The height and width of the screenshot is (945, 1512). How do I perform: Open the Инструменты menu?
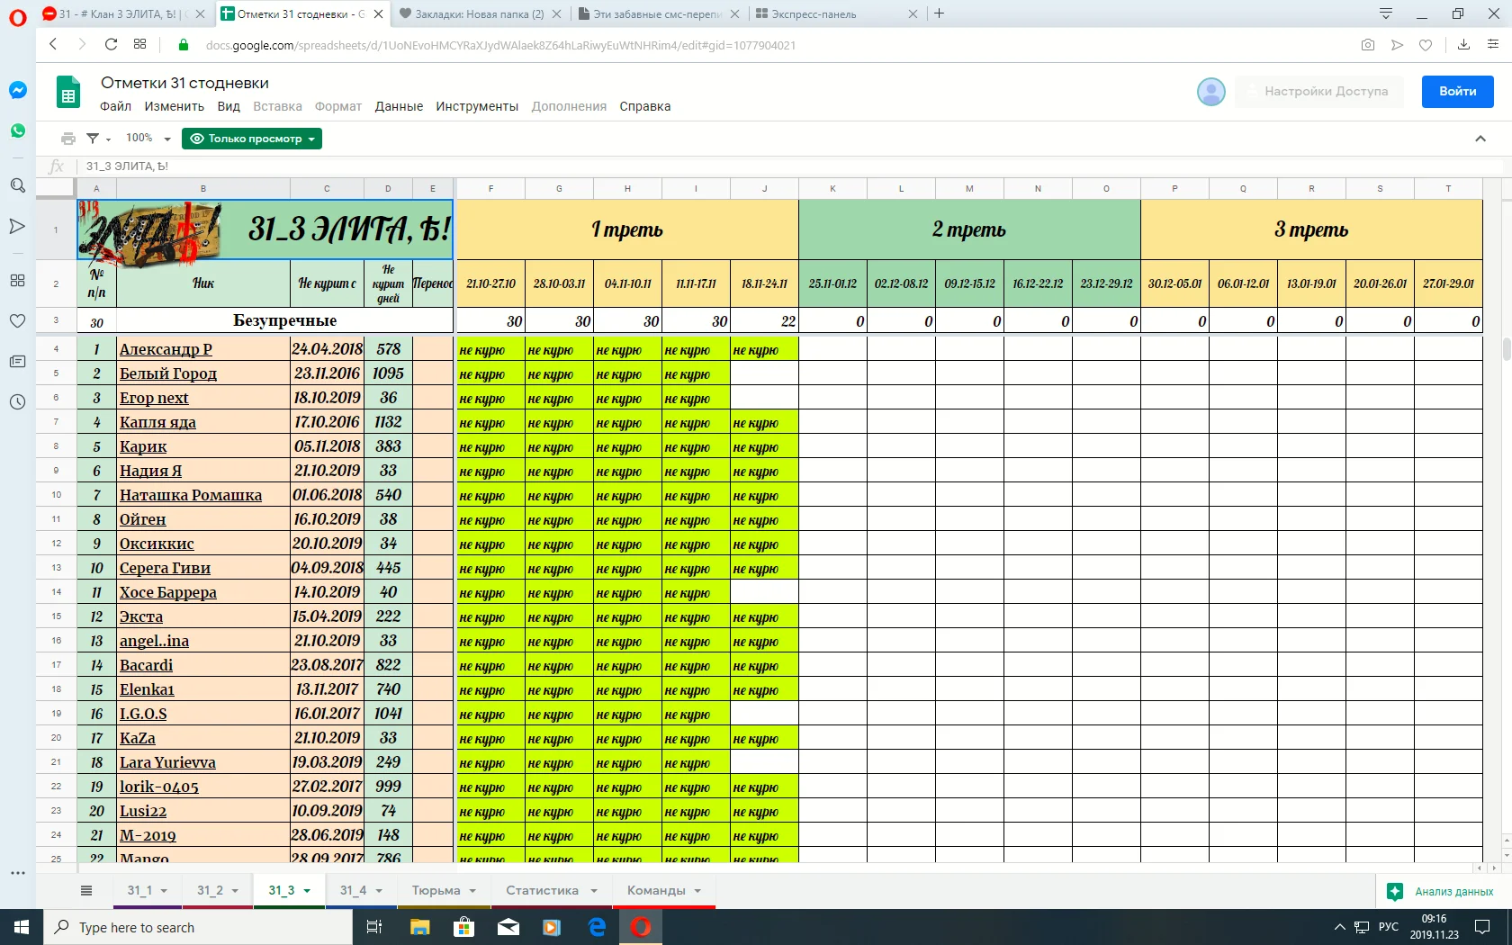(477, 106)
